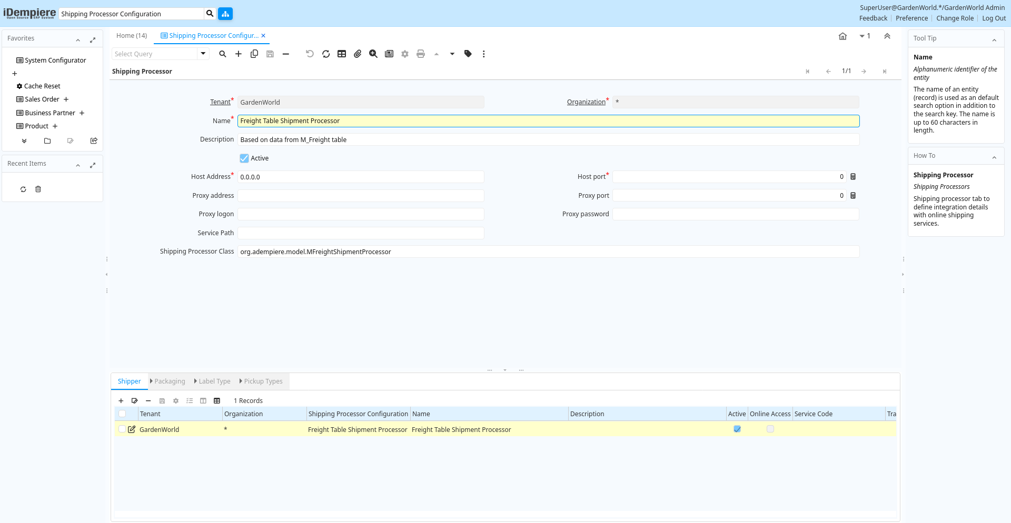
Task: Open the Attachment paperclip icon
Action: click(x=358, y=54)
